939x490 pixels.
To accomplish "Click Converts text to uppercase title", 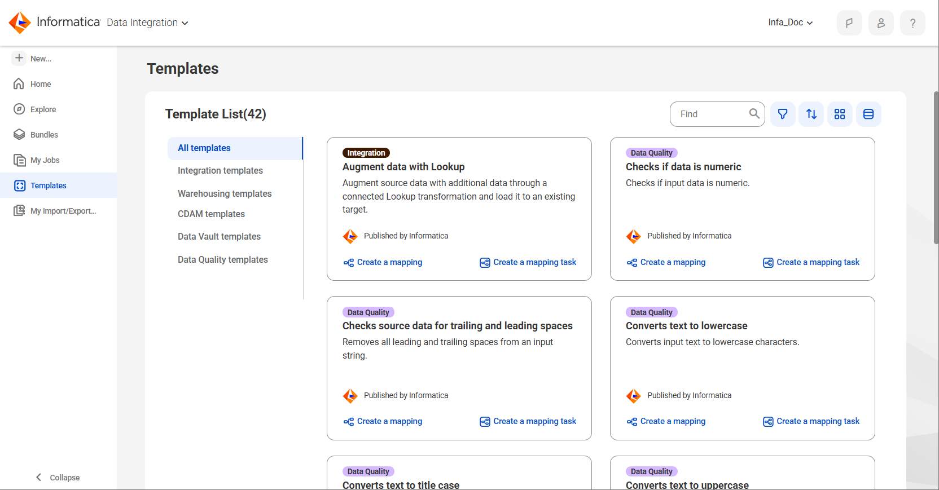I will point(687,485).
